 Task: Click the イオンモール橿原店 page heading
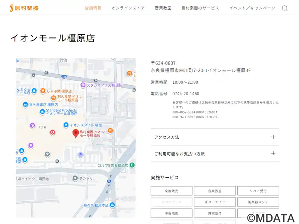click(53, 38)
